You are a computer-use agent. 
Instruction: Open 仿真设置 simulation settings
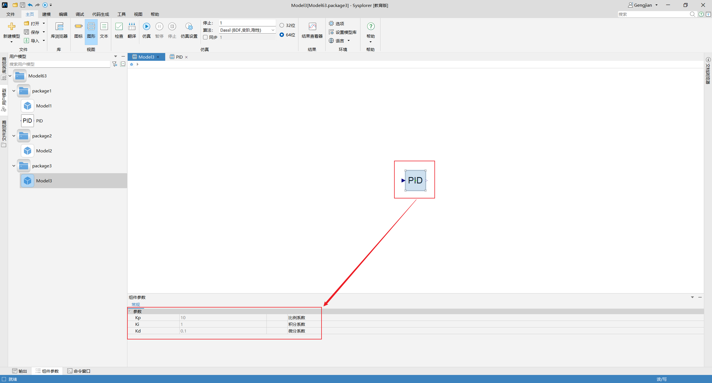coord(189,30)
